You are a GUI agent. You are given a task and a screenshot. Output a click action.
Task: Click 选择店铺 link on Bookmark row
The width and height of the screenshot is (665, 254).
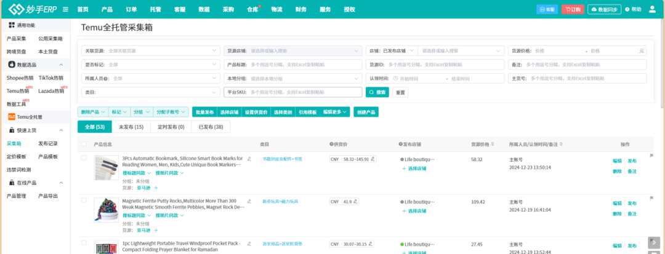pos(414,169)
